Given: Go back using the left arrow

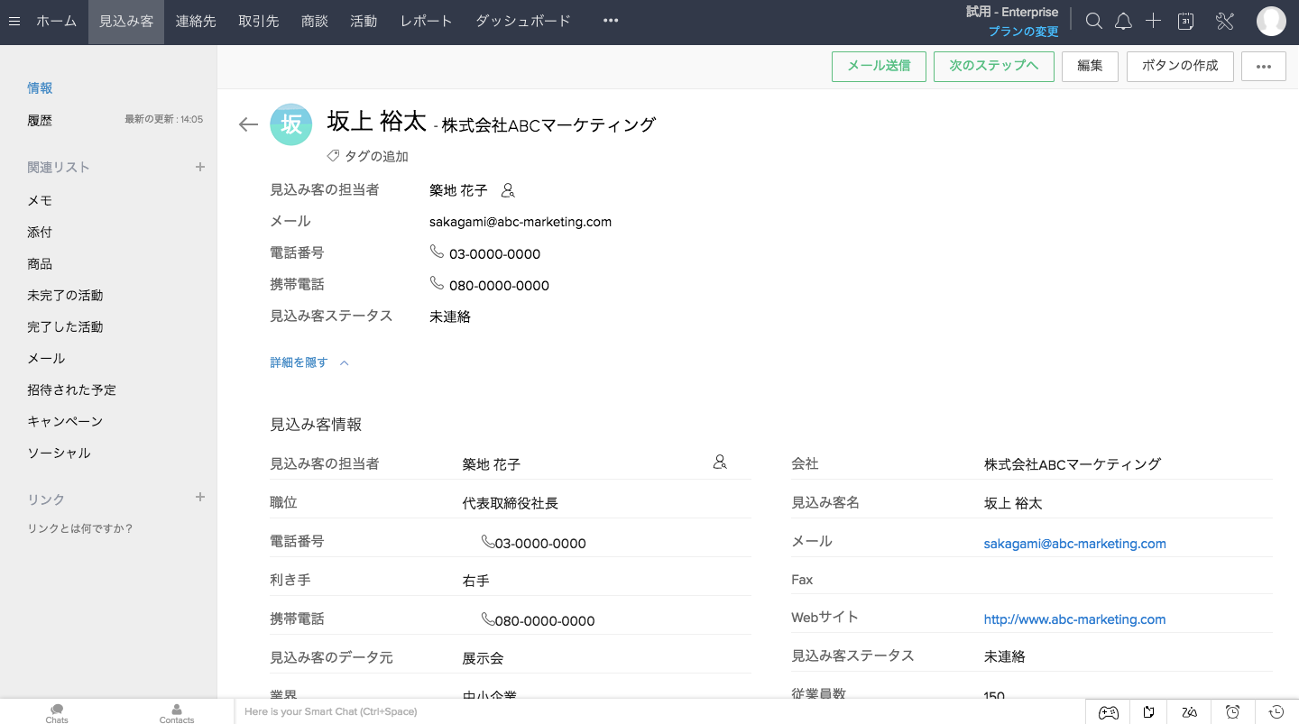Looking at the screenshot, I should click(248, 124).
